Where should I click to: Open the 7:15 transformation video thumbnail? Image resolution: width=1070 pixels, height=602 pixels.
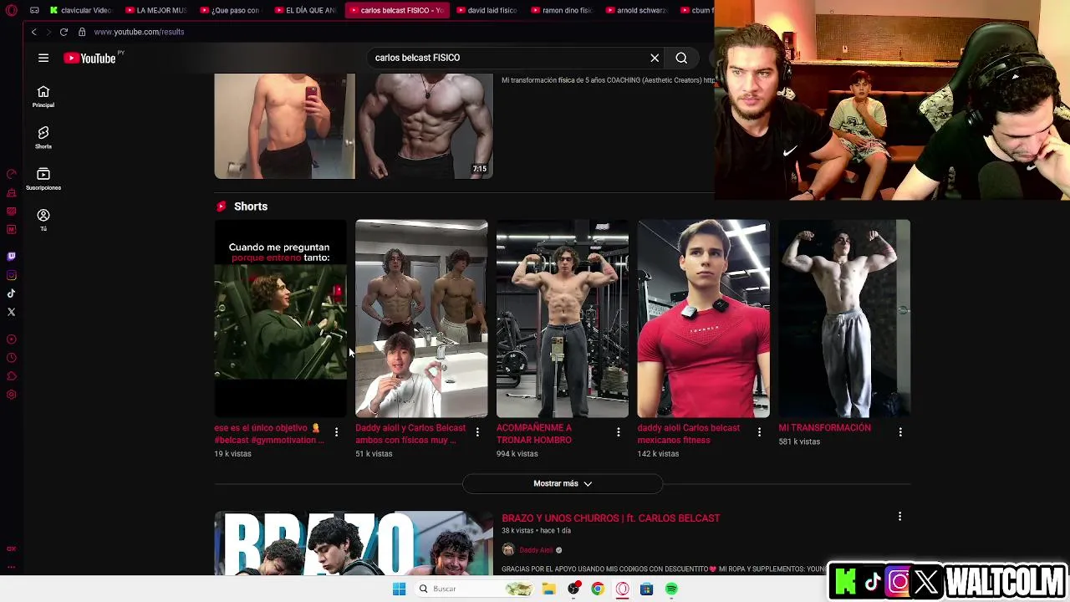tap(354, 126)
